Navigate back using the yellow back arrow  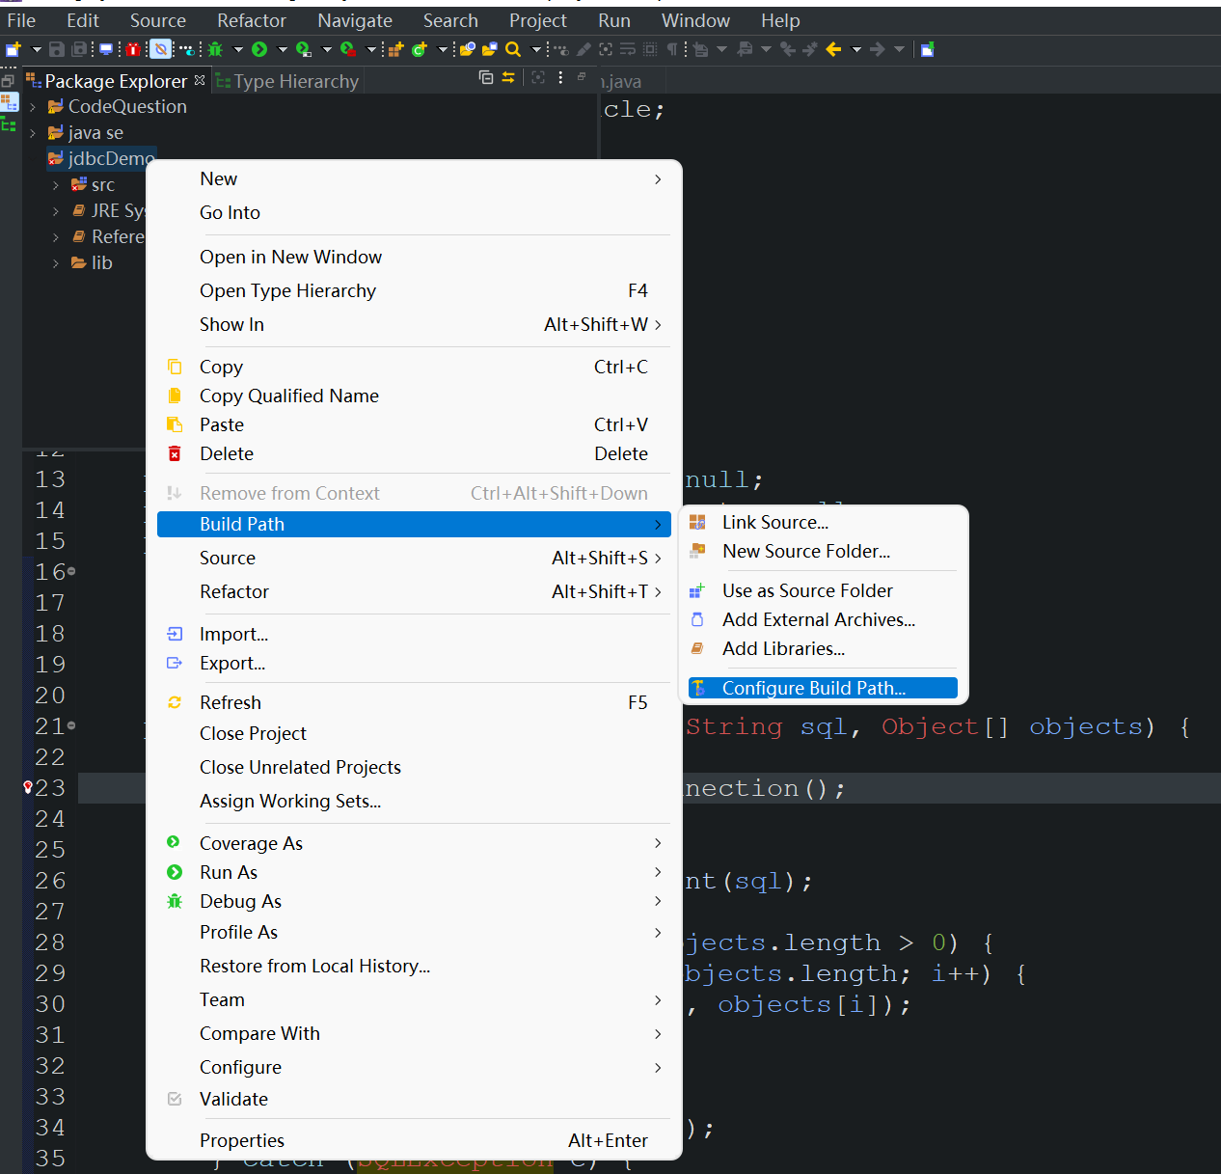click(832, 49)
